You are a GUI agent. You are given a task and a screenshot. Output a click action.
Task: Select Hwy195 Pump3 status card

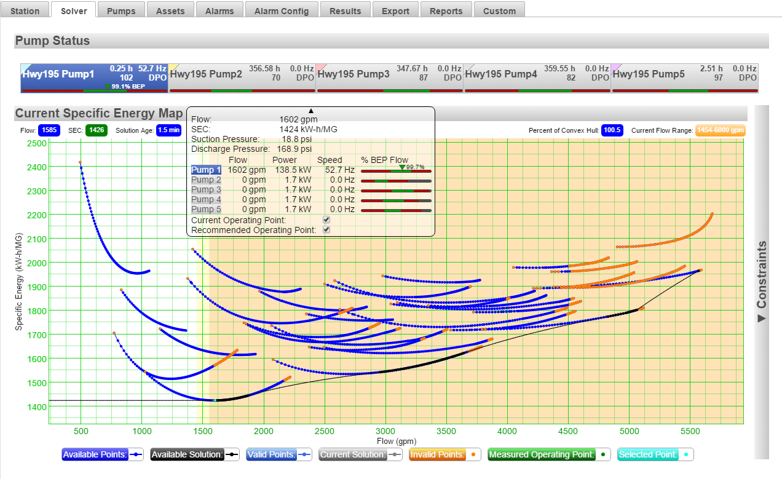click(389, 75)
